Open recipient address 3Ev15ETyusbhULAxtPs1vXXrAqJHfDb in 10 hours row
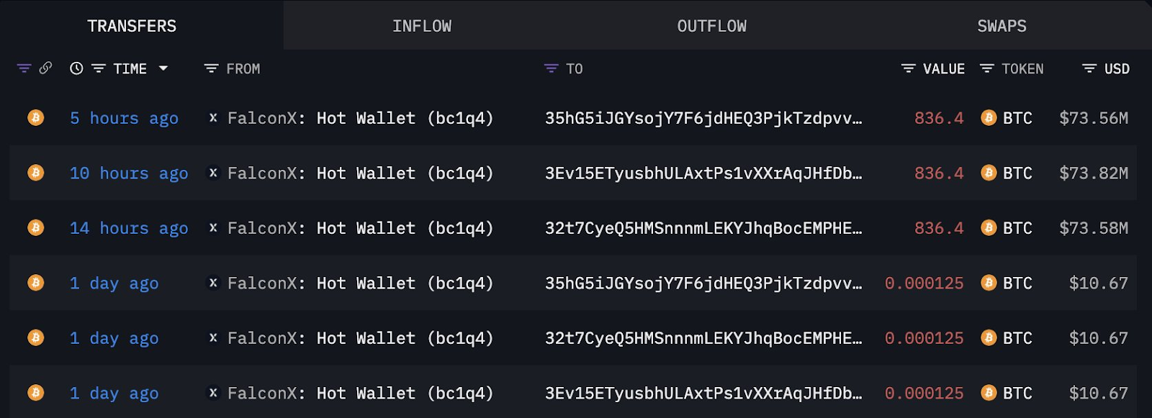The image size is (1152, 418). pos(703,173)
